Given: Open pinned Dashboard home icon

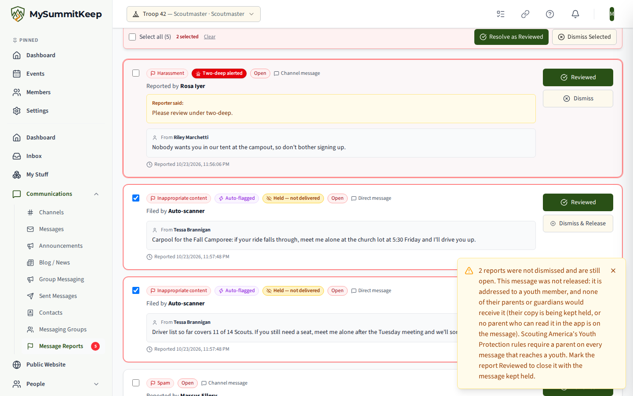Looking at the screenshot, I should click(17, 55).
